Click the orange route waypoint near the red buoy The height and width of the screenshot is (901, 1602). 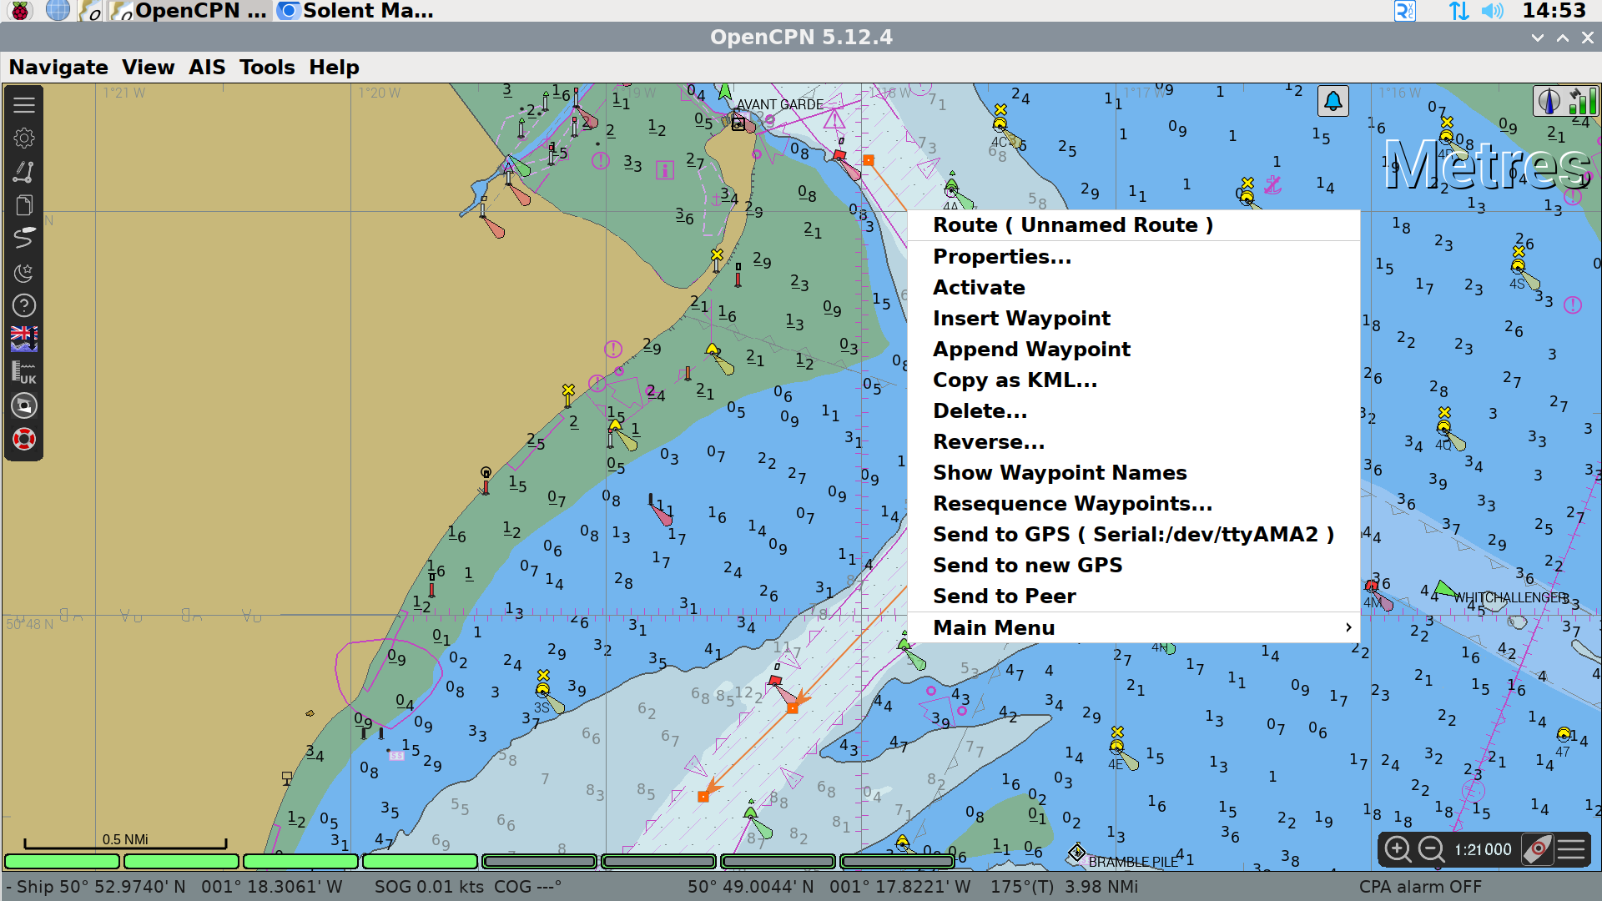coord(792,708)
